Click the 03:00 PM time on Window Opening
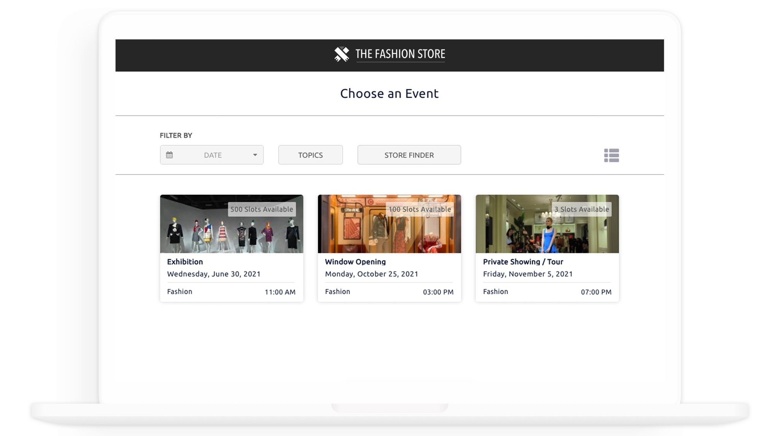This screenshot has height=436, width=775. (438, 292)
